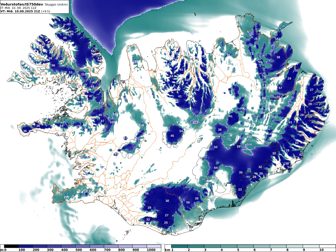Select the 69 value in the Westfjords

click(92, 87)
